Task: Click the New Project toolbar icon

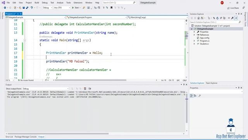Action: 15,8
